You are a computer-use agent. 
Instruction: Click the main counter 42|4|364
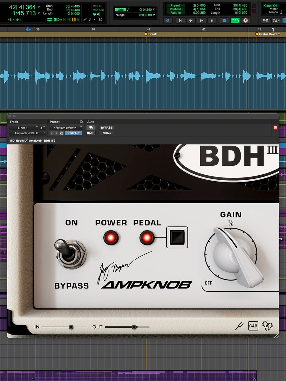point(22,7)
